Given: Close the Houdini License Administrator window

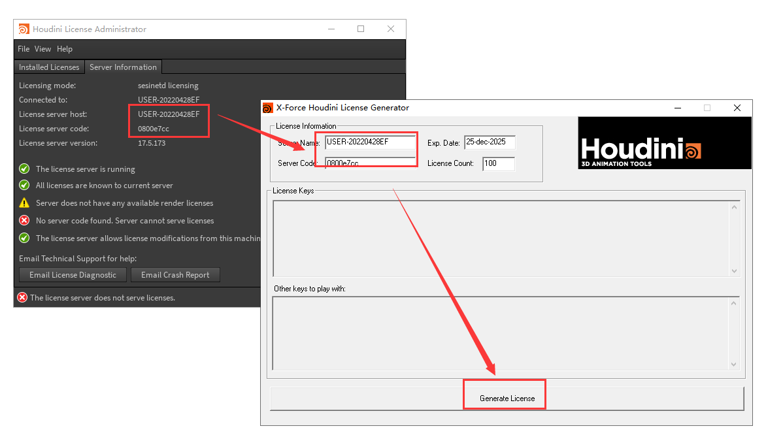Looking at the screenshot, I should point(391,29).
